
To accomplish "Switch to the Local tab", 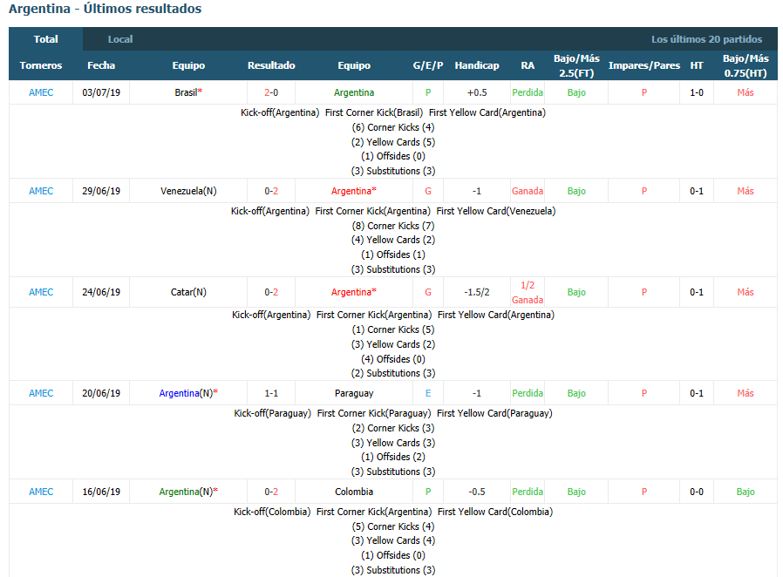I will [x=119, y=39].
